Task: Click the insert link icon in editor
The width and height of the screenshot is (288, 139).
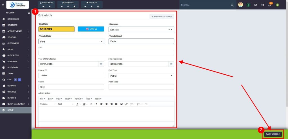Action: pos(126,104)
